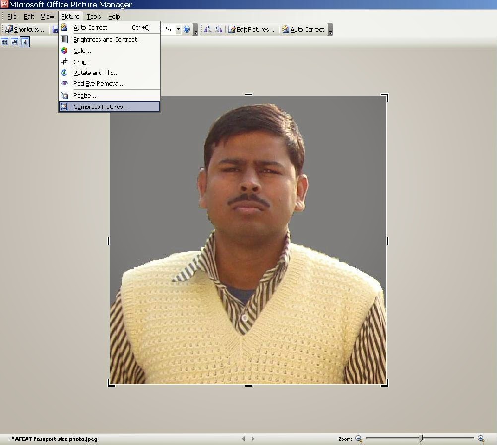The image size is (497, 445).
Task: Click the bottom-left crop corner handle
Action: (111, 383)
